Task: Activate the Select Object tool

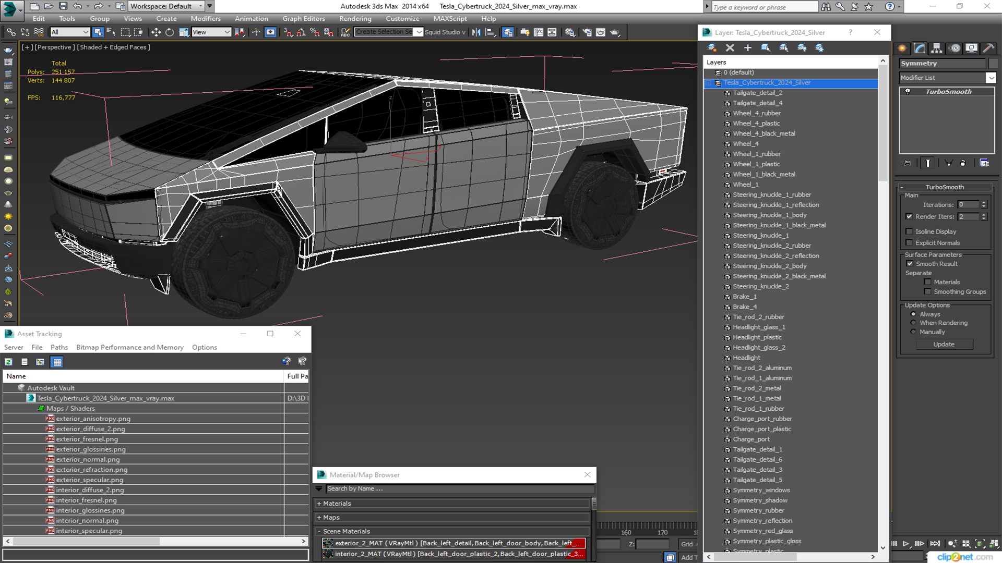Action: [98, 32]
